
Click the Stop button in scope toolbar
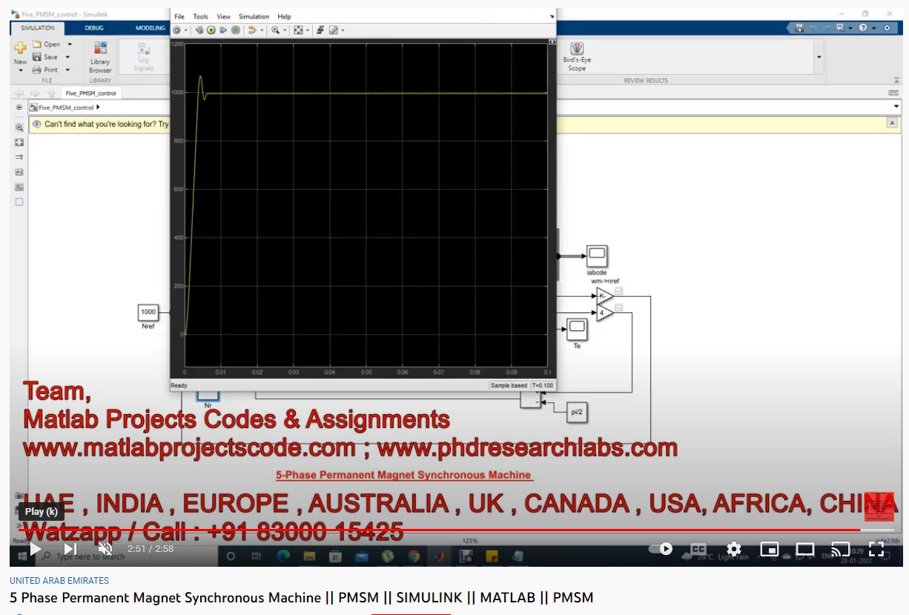click(x=235, y=30)
